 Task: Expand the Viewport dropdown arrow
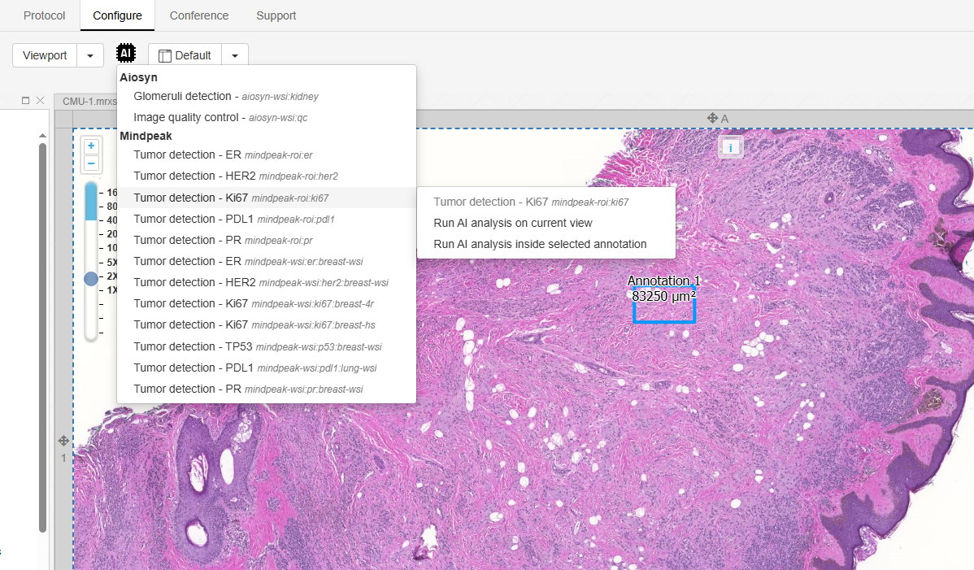(90, 55)
